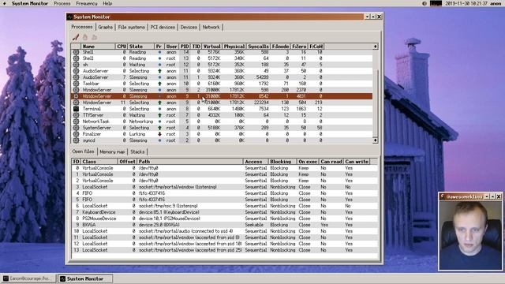Click the gear icon of Taskbar process
Image resolution: width=505 pixels, height=284 pixels.
coord(76,84)
